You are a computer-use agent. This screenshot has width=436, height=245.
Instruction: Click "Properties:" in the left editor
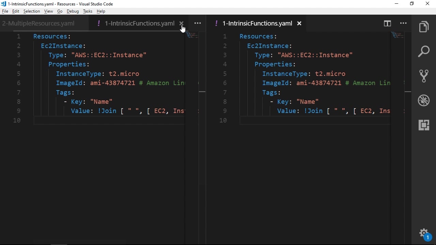(69, 64)
